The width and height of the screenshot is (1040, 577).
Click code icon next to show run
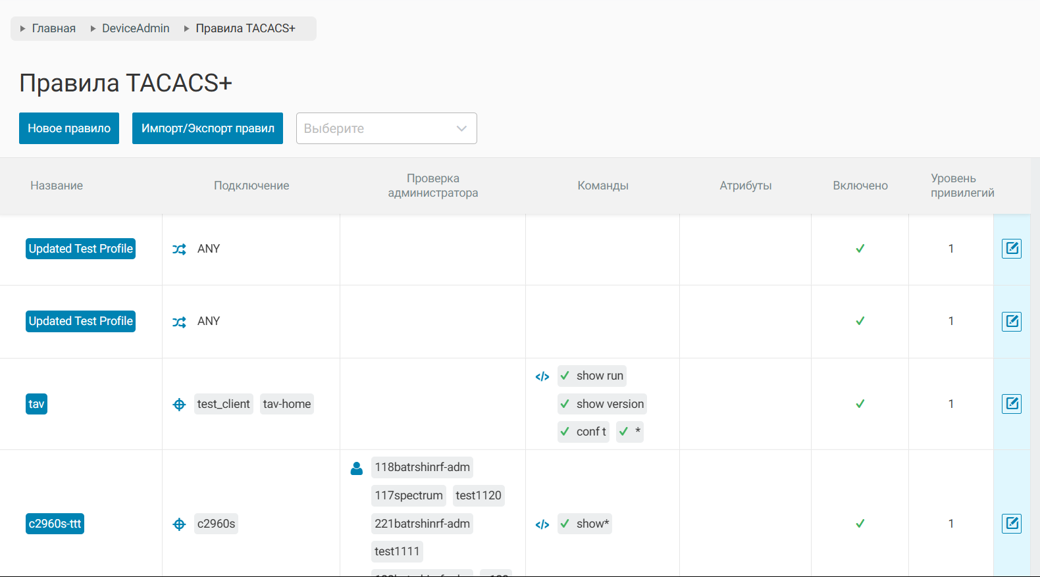[542, 377]
